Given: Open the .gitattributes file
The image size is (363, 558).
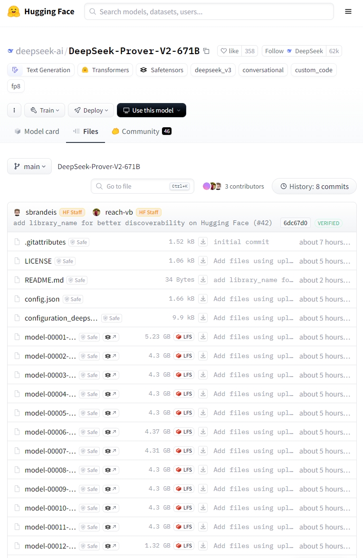Looking at the screenshot, I should tap(45, 242).
